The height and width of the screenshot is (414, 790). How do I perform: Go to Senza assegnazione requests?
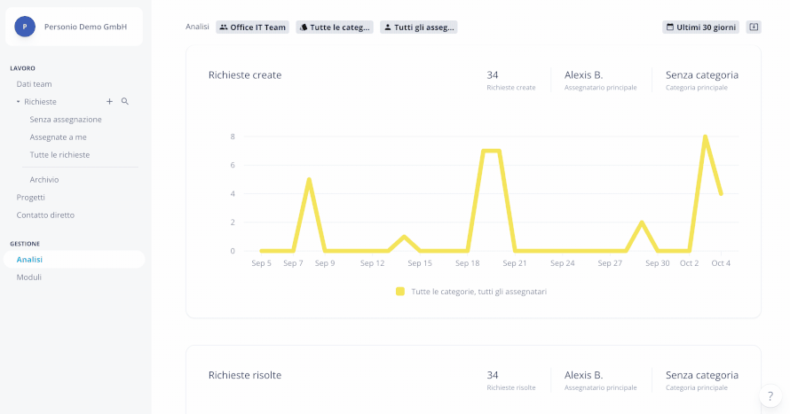pos(66,119)
